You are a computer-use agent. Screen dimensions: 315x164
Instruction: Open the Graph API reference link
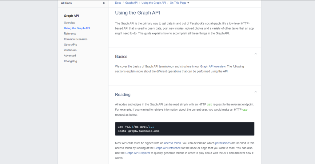[x=167, y=148]
